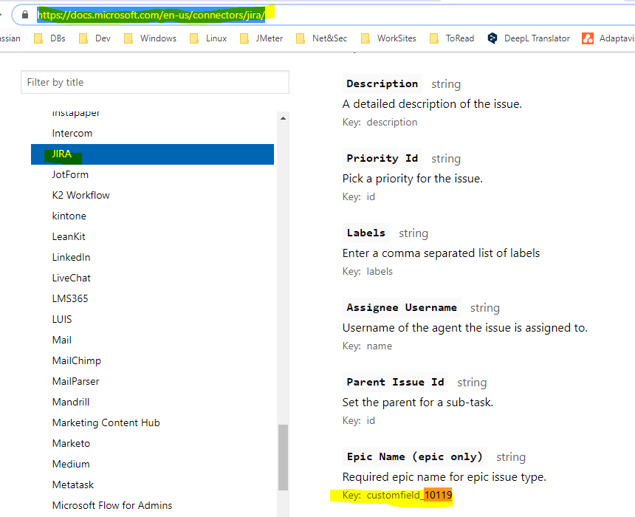This screenshot has width=635, height=517.
Task: Click the docs.microsoft.com URL in address bar
Action: point(151,15)
